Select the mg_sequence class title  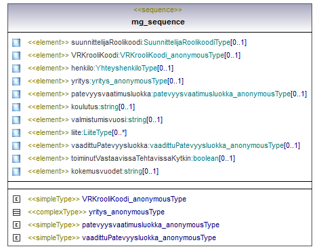coord(158,22)
